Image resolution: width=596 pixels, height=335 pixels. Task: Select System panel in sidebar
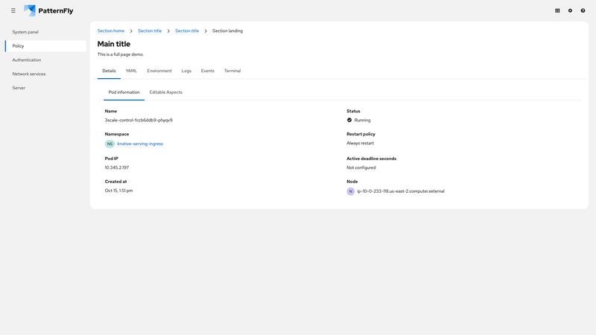[x=45, y=32]
